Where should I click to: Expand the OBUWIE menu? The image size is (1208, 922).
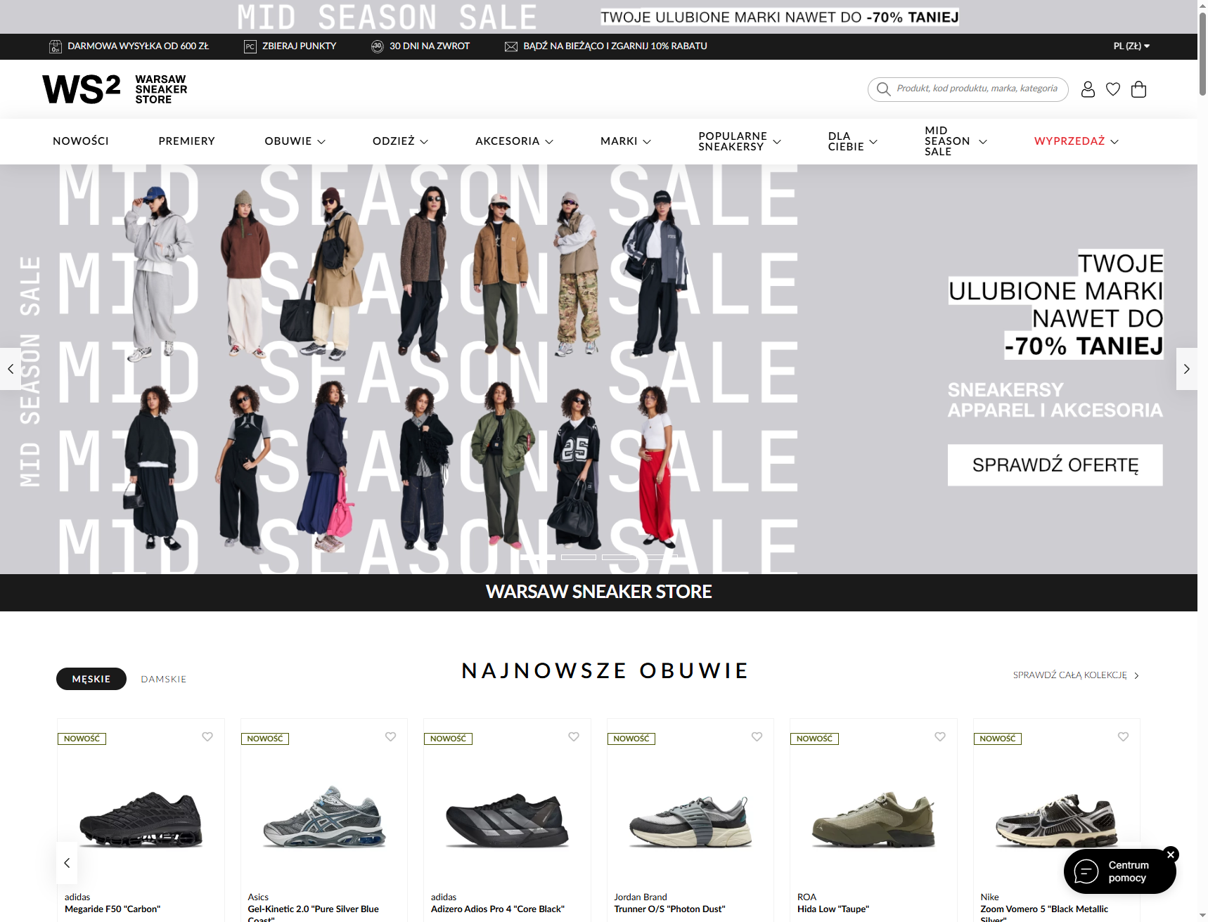[x=295, y=141]
